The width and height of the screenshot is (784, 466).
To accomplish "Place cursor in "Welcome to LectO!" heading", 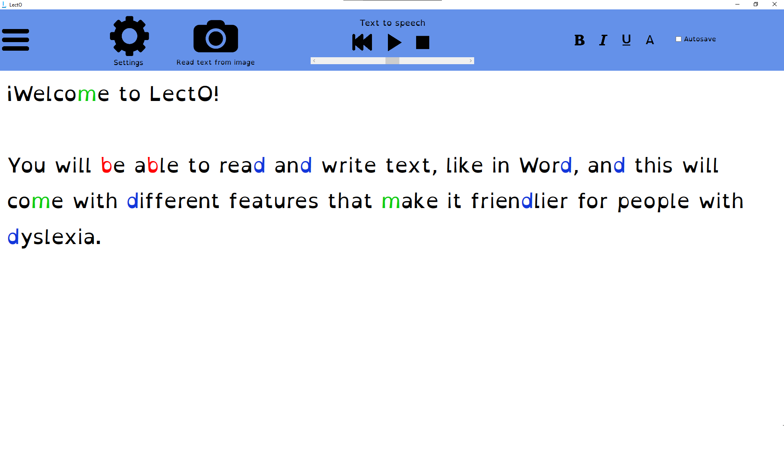I will (x=113, y=94).
